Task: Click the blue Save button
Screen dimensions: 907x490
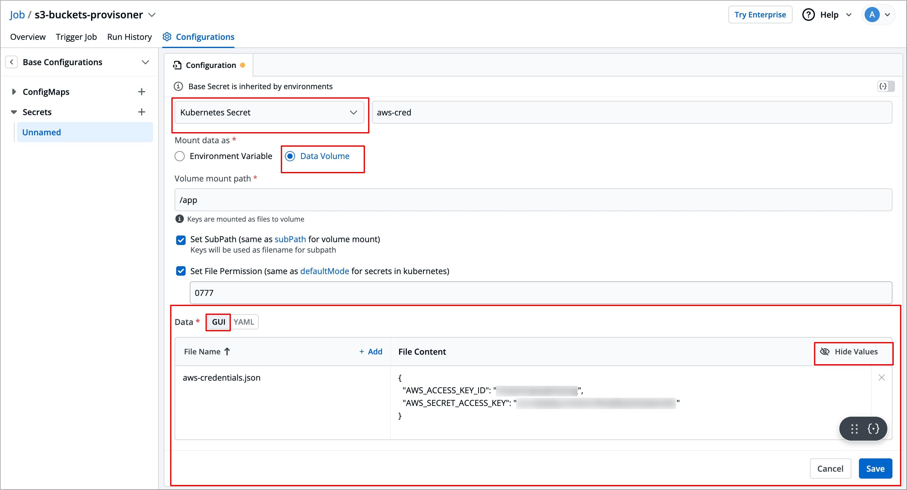Action: [875, 469]
